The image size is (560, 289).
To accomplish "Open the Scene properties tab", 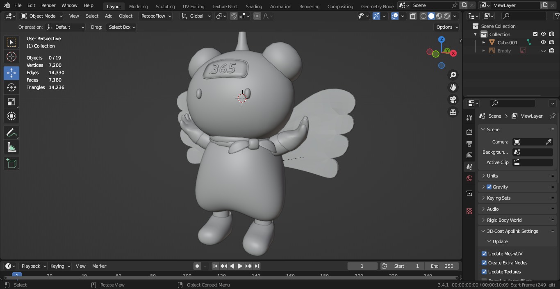I will click(469, 167).
